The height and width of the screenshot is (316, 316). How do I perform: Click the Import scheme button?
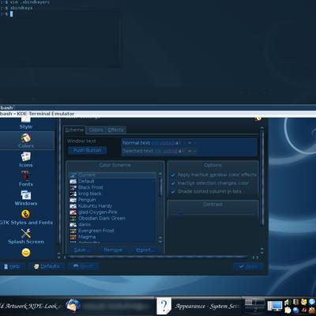[x=144, y=250]
